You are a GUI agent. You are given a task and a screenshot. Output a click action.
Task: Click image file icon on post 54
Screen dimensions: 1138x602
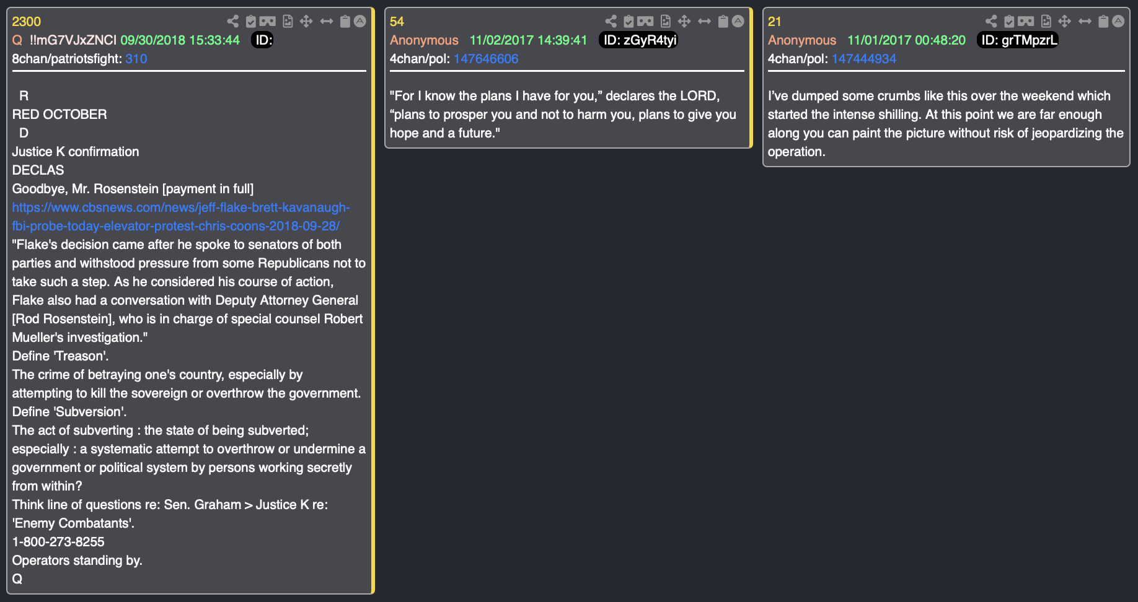[666, 22]
